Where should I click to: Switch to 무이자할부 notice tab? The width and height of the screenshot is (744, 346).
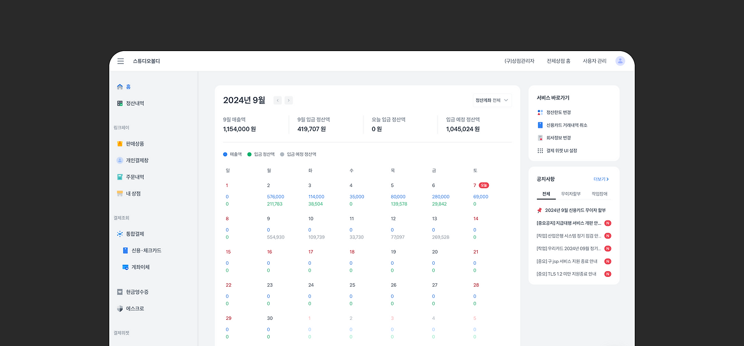[x=571, y=194]
